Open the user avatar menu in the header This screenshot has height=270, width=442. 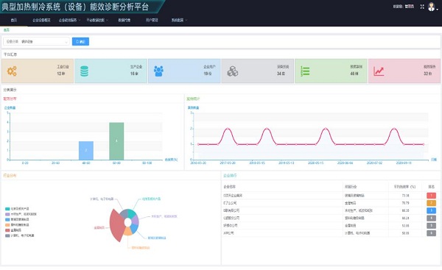tap(431, 7)
